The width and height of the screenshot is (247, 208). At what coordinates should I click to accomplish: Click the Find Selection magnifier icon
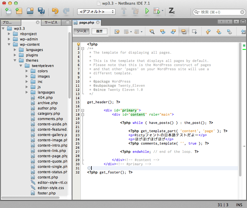pos(152,32)
